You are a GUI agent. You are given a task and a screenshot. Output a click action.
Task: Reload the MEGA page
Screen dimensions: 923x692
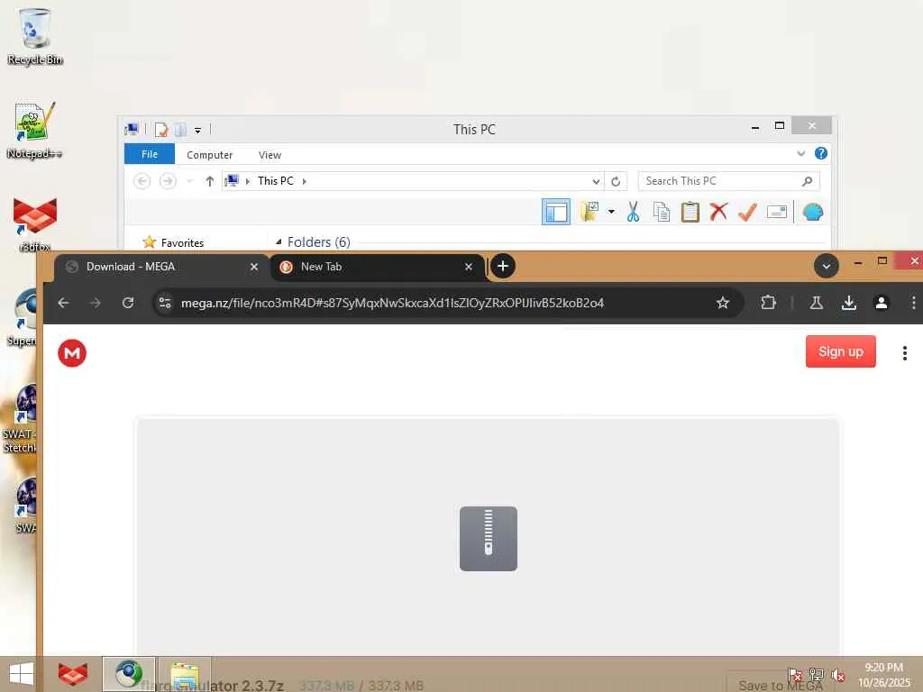pos(128,303)
